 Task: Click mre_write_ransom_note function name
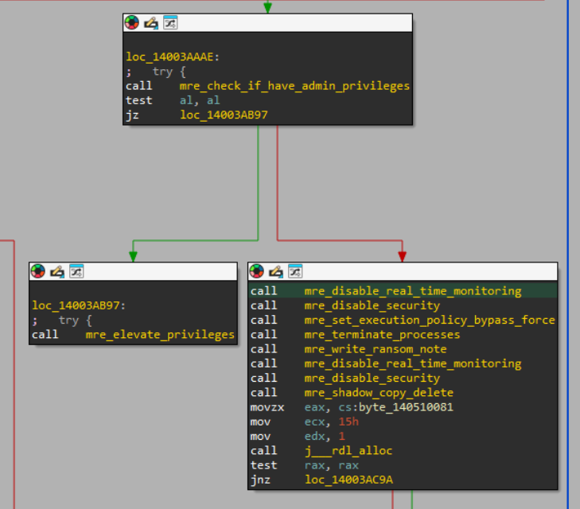[x=376, y=349]
